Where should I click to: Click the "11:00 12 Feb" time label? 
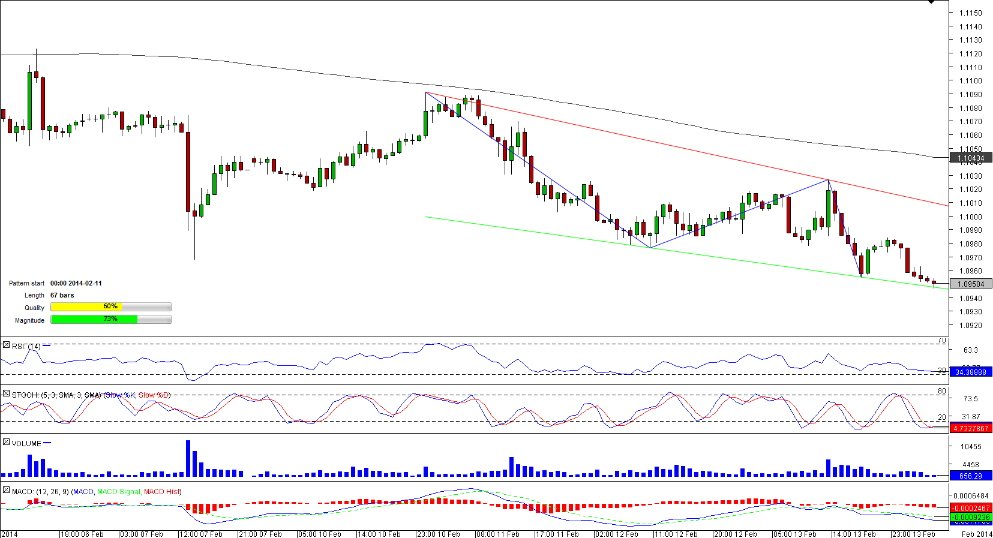(676, 534)
